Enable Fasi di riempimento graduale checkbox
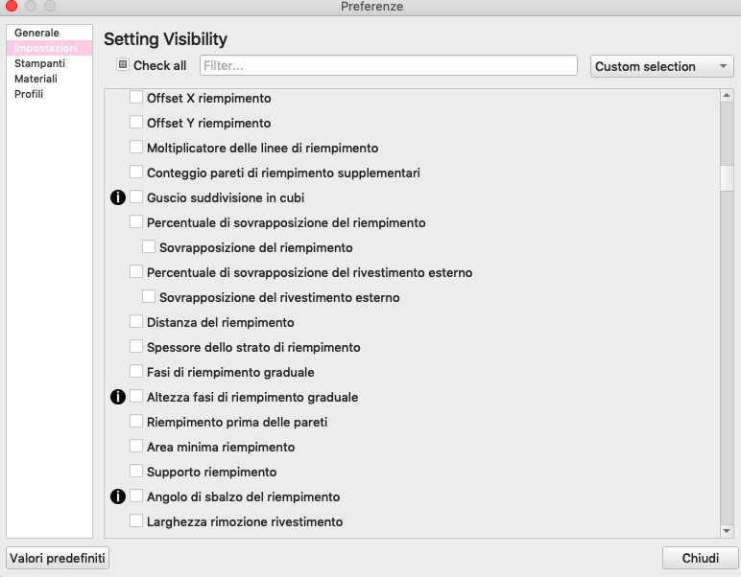 click(136, 372)
